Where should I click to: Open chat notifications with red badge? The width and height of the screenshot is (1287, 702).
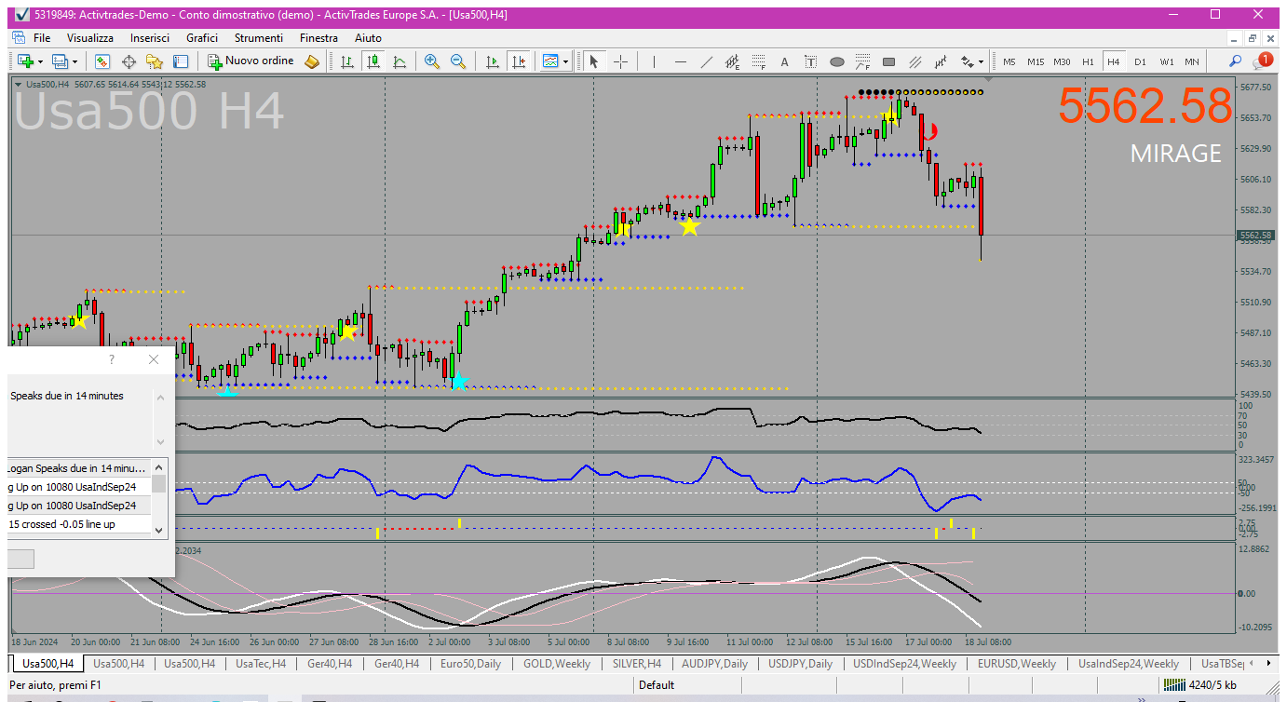[1262, 61]
